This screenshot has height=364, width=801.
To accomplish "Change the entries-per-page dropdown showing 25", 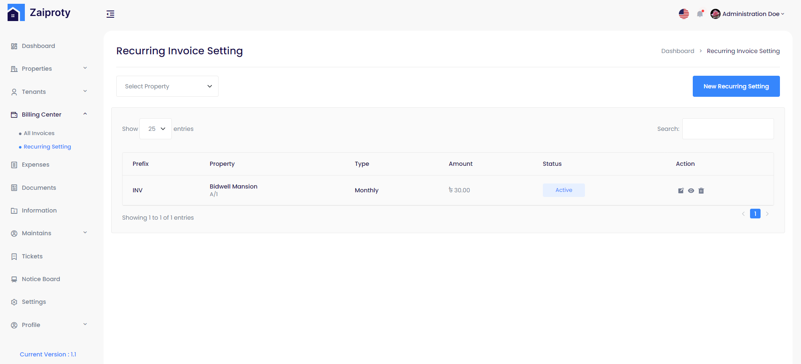I will pos(155,129).
